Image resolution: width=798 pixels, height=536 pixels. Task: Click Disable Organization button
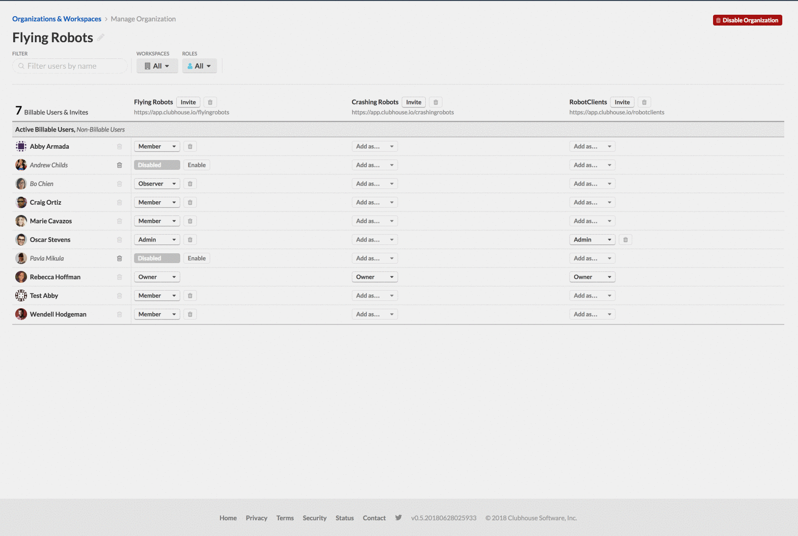747,20
